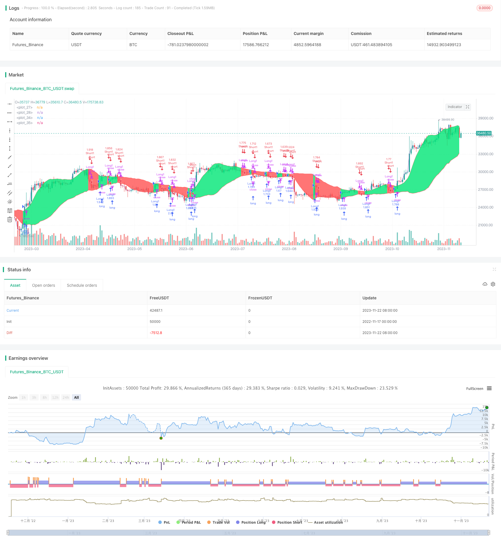The height and width of the screenshot is (544, 501).
Task: Click the trash icon to delete drawings
Action: 10,219
